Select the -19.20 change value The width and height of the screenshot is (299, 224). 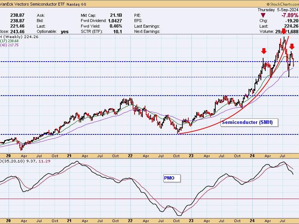(292, 21)
